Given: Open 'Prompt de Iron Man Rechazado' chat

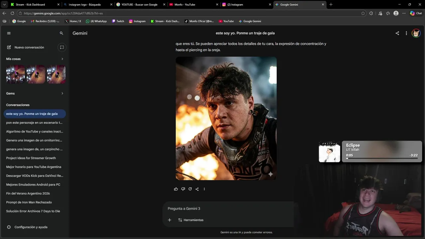Looking at the screenshot, I should tap(35, 202).
